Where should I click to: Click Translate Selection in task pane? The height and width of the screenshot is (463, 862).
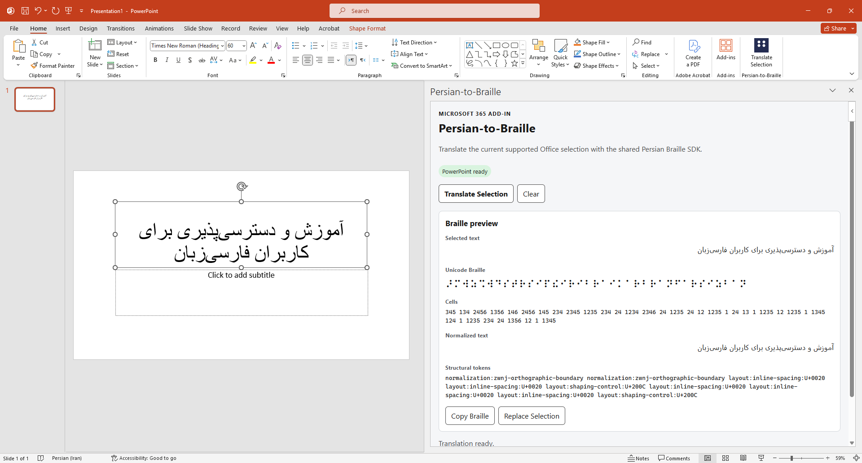(x=476, y=194)
